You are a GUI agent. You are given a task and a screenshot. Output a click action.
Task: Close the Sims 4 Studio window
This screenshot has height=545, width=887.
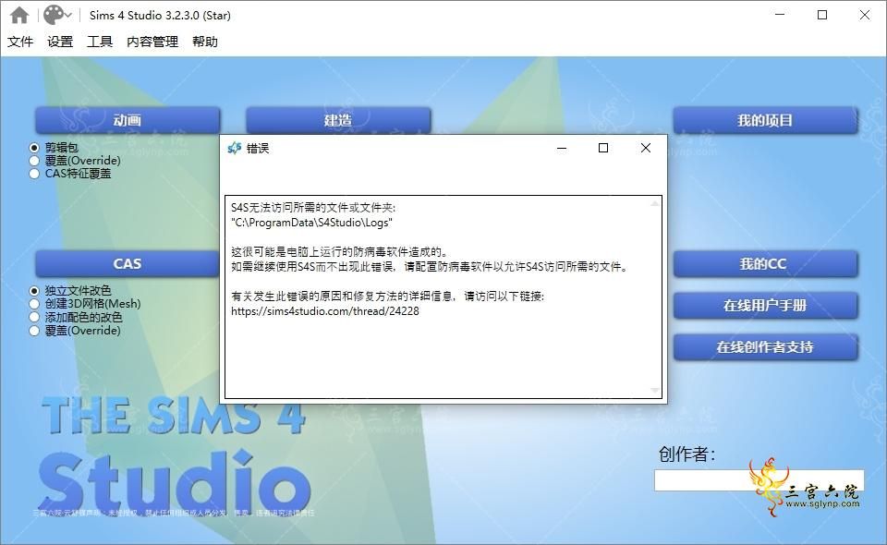coord(865,15)
